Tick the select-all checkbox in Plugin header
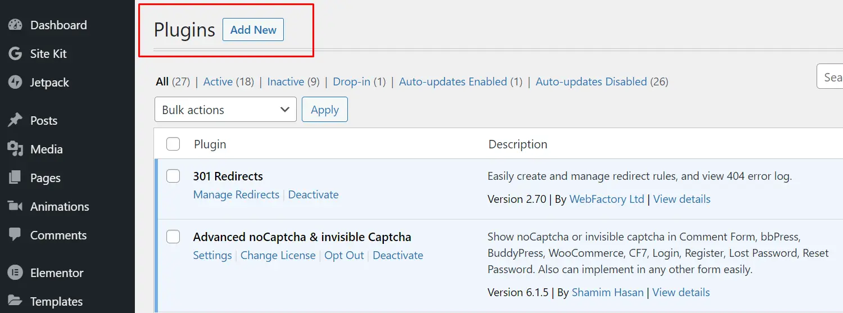 tap(173, 144)
